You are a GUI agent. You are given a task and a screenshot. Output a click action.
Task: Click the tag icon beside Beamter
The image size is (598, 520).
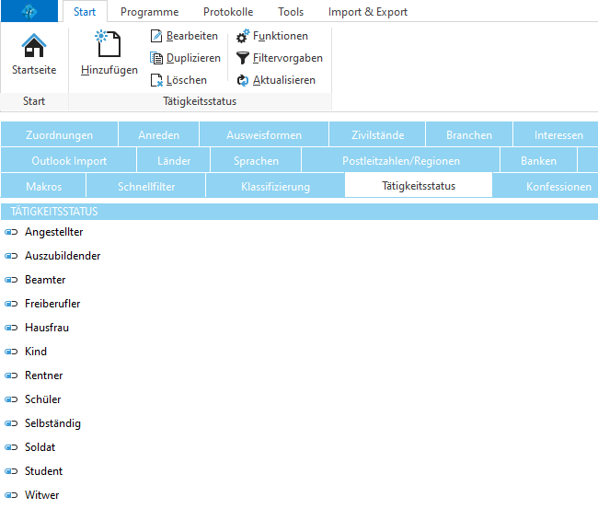click(11, 280)
